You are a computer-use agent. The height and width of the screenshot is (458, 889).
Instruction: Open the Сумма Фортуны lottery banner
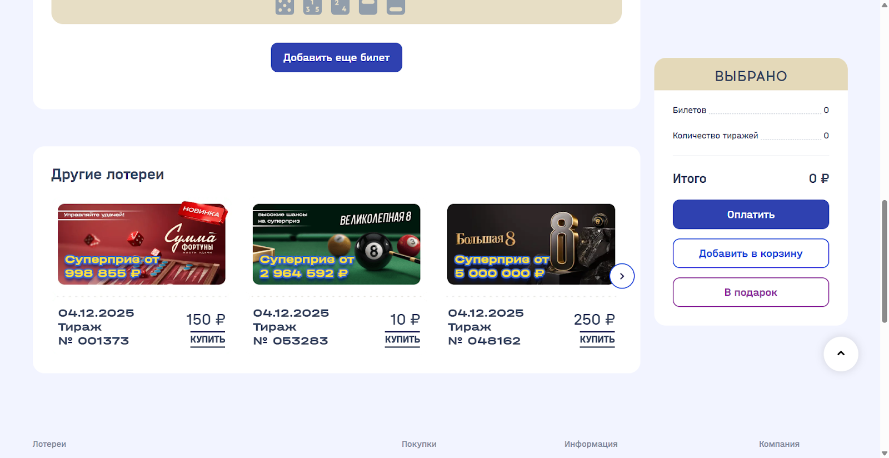(142, 244)
